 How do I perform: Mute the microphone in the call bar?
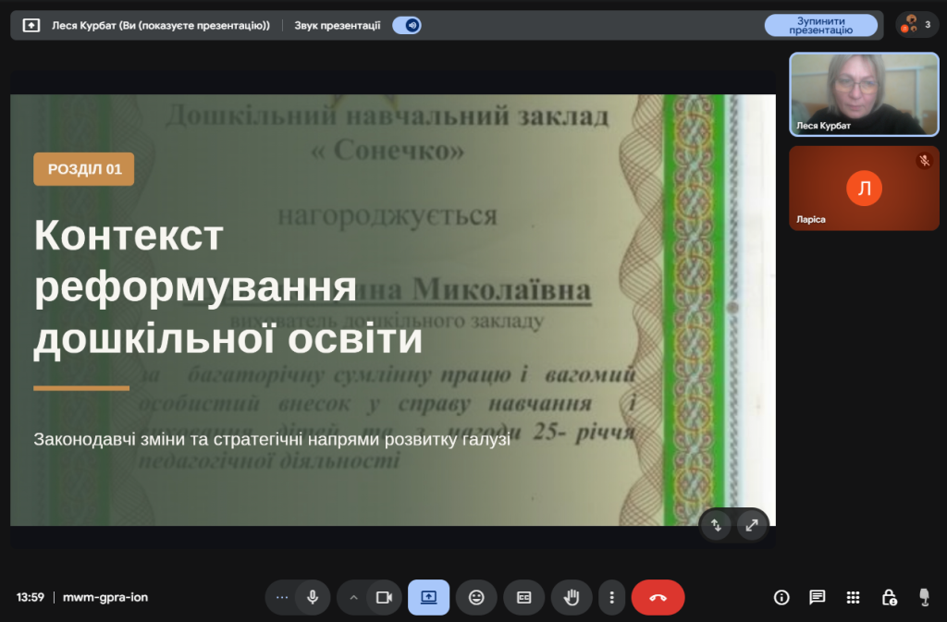(313, 597)
